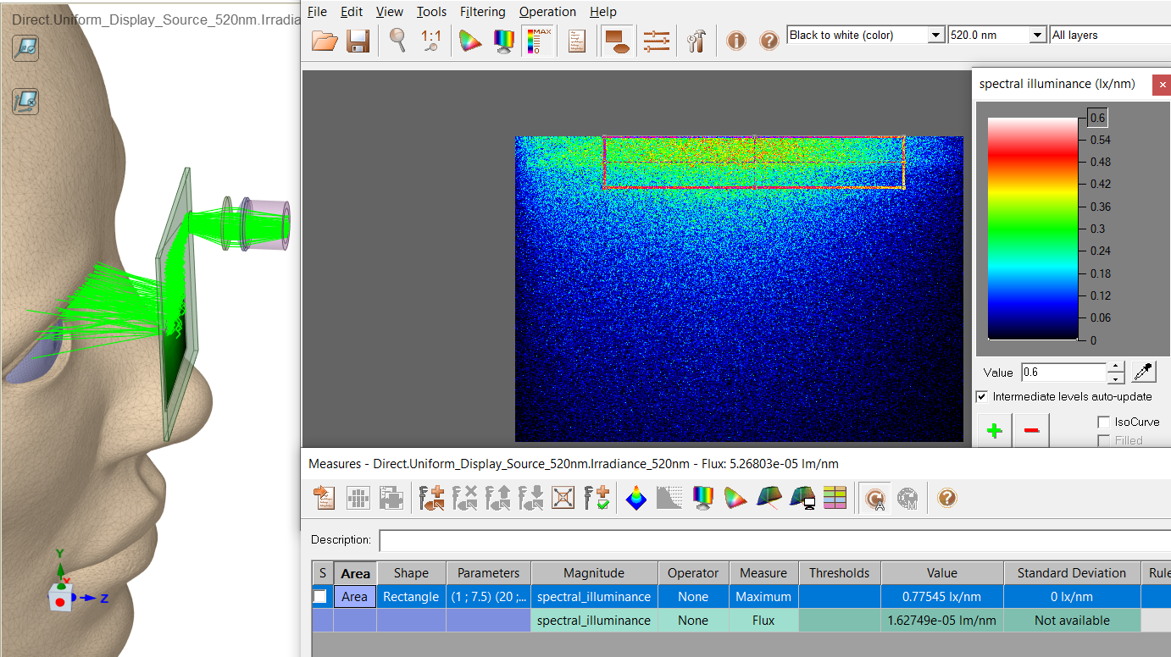Open the sliders settings icon

pyautogui.click(x=656, y=40)
